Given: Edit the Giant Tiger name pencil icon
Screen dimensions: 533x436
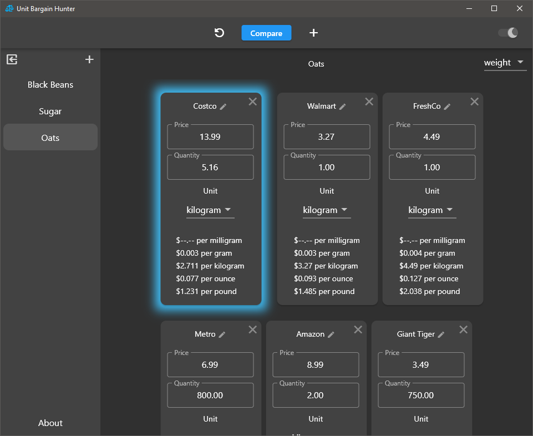Looking at the screenshot, I should (441, 334).
